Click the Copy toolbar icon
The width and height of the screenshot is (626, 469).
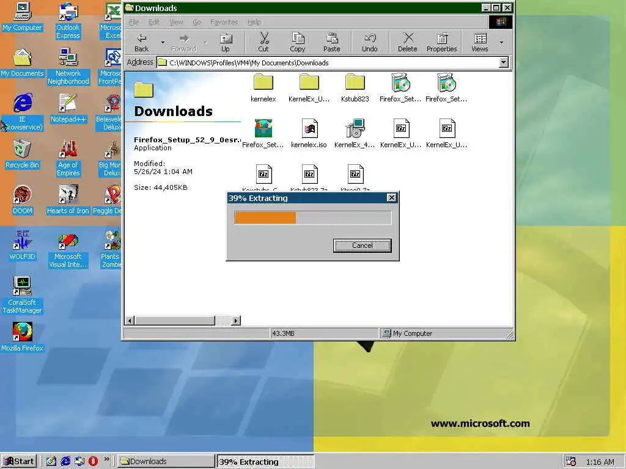click(x=298, y=42)
